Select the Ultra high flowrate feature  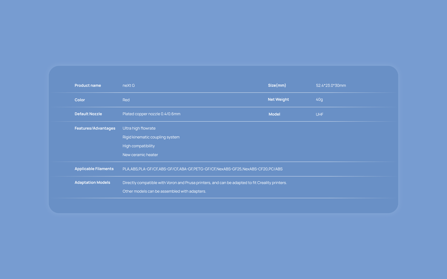tap(139, 128)
